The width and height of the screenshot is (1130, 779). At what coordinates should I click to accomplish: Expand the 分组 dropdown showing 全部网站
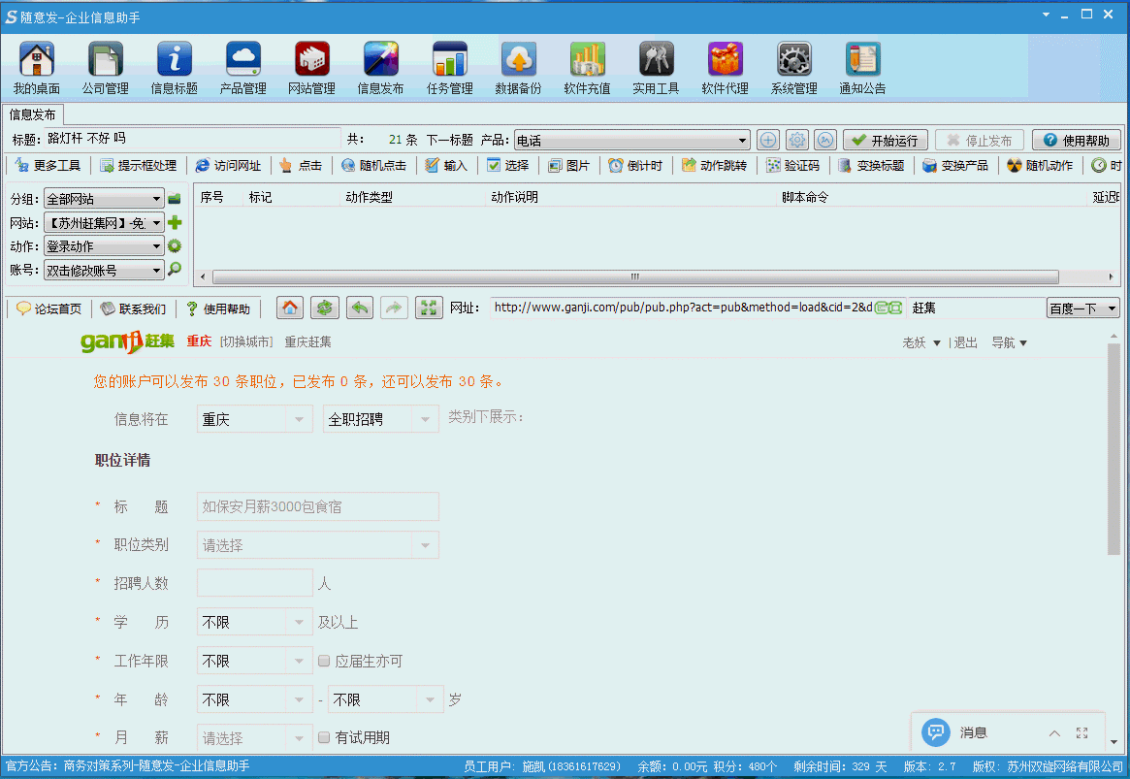[x=104, y=198]
